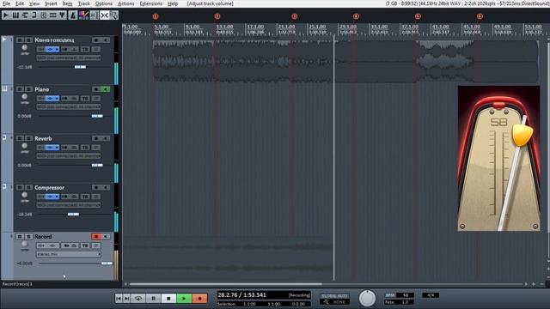
Task: Click the pan knob on the Piano track
Action: pyautogui.click(x=25, y=97)
